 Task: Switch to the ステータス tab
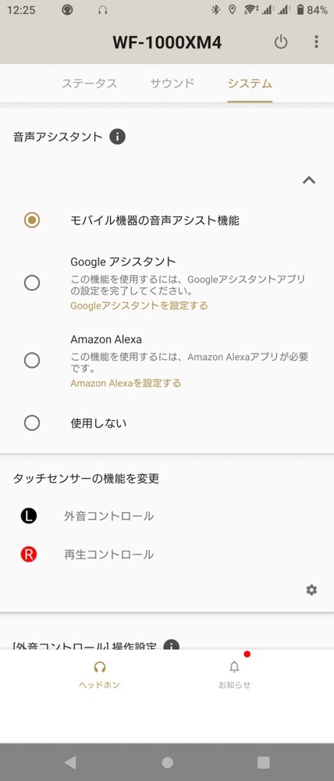click(90, 84)
